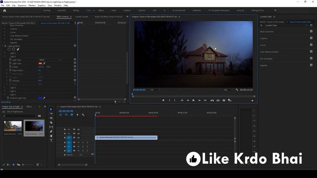Toggle the Intensity animation stopwatch
Image resolution: width=317 pixels, height=178 pixels.
[x=10, y=81]
